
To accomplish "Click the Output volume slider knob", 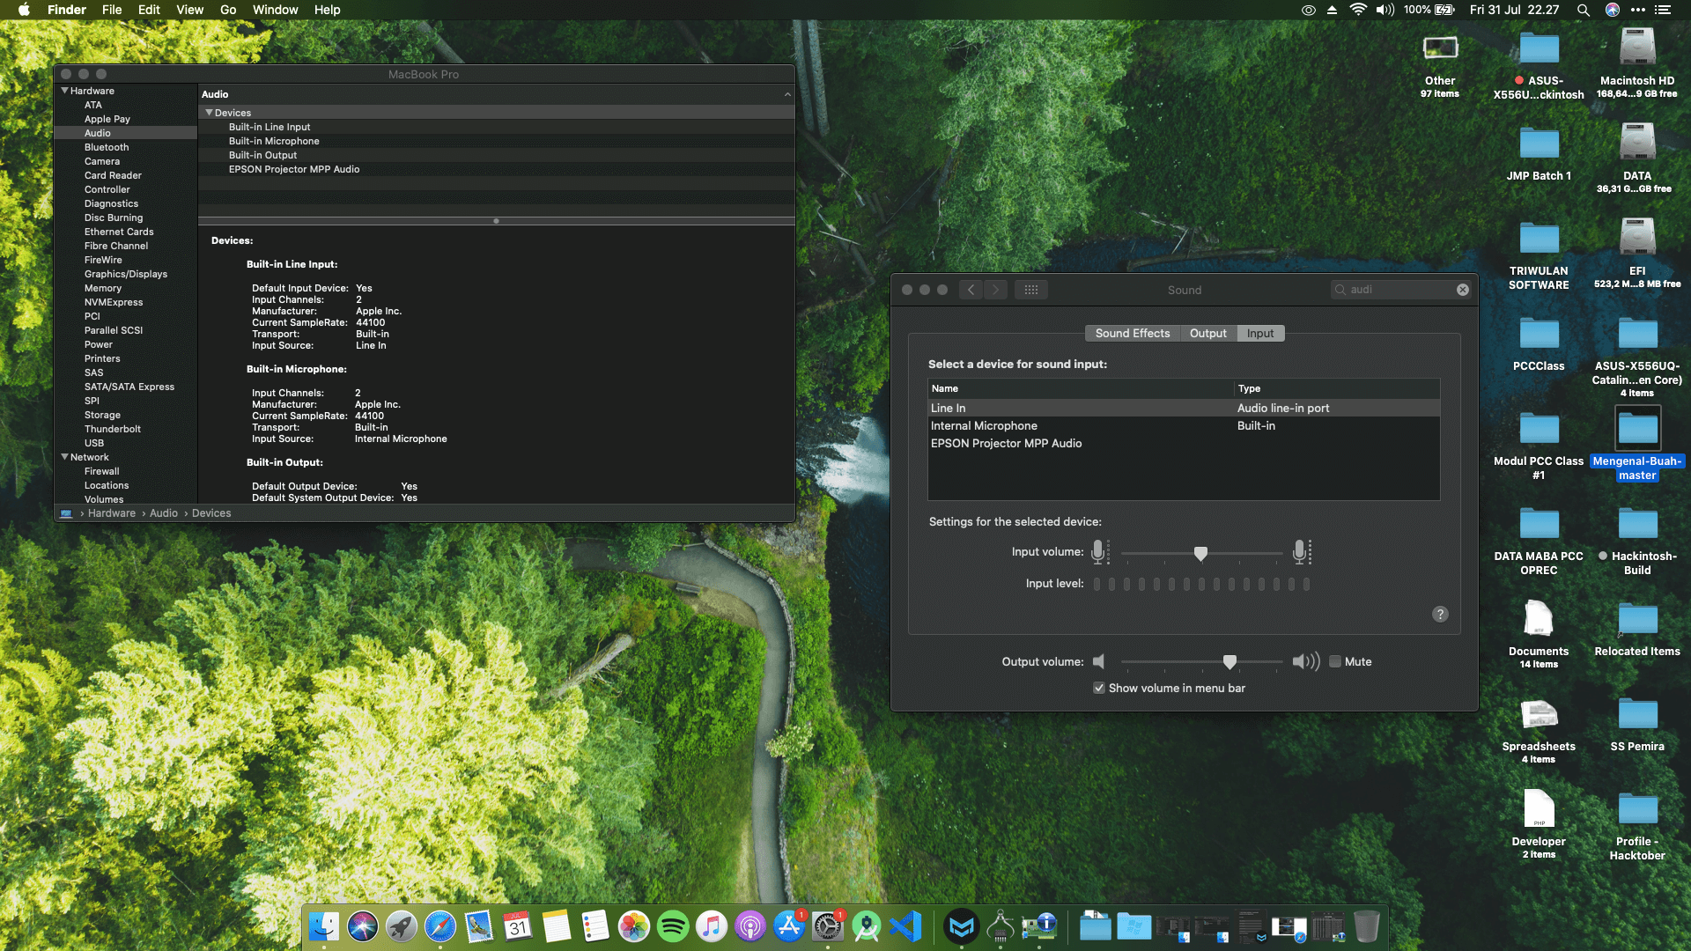I will (x=1229, y=661).
